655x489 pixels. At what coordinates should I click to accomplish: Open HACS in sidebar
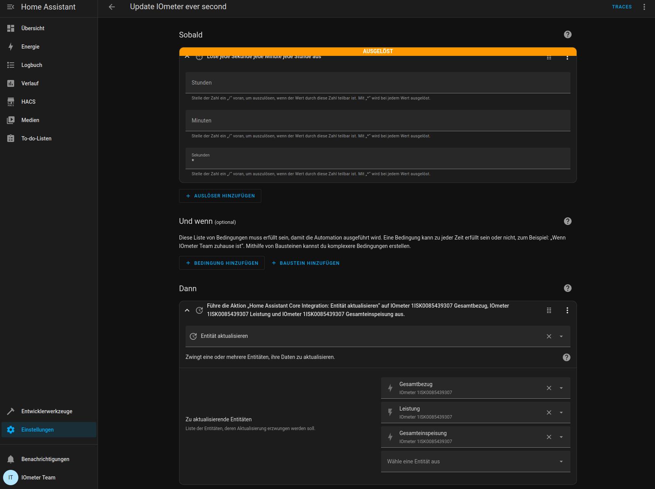tap(49, 102)
